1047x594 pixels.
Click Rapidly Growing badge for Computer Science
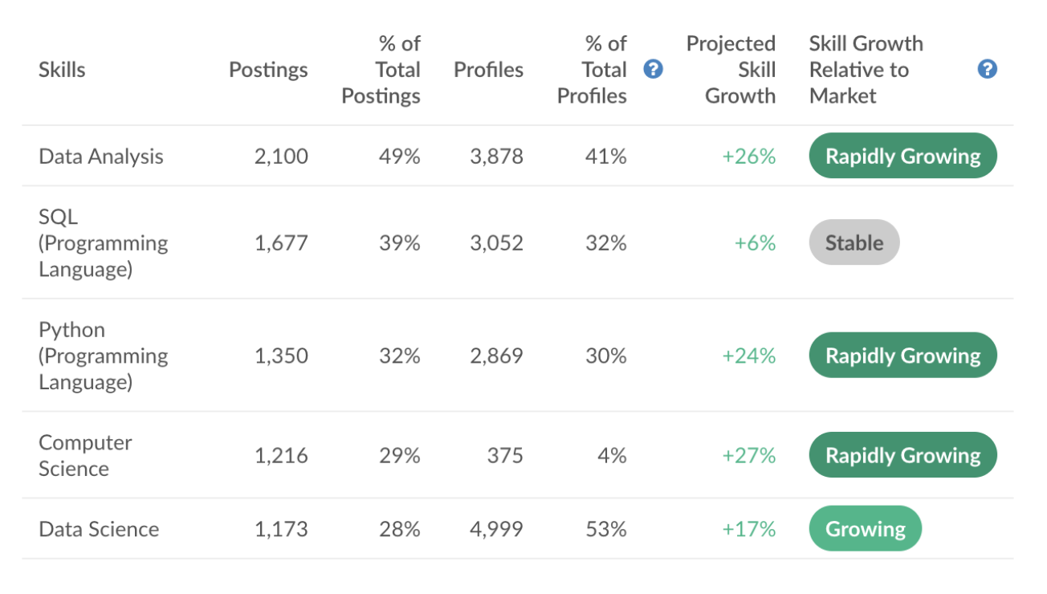(902, 455)
